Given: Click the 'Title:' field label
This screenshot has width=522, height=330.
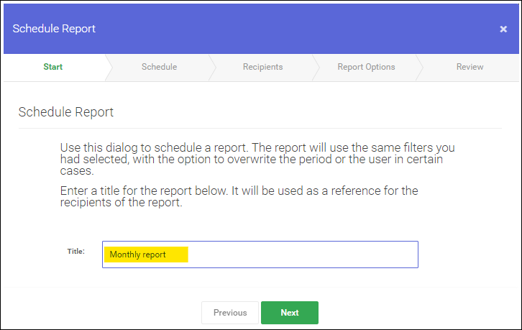Looking at the screenshot, I should click(x=76, y=252).
